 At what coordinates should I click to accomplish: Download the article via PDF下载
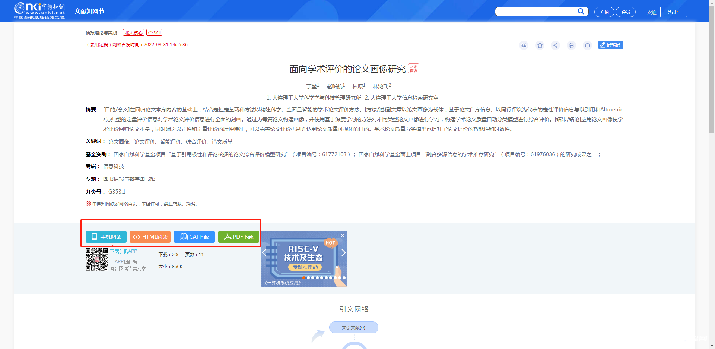tap(238, 236)
